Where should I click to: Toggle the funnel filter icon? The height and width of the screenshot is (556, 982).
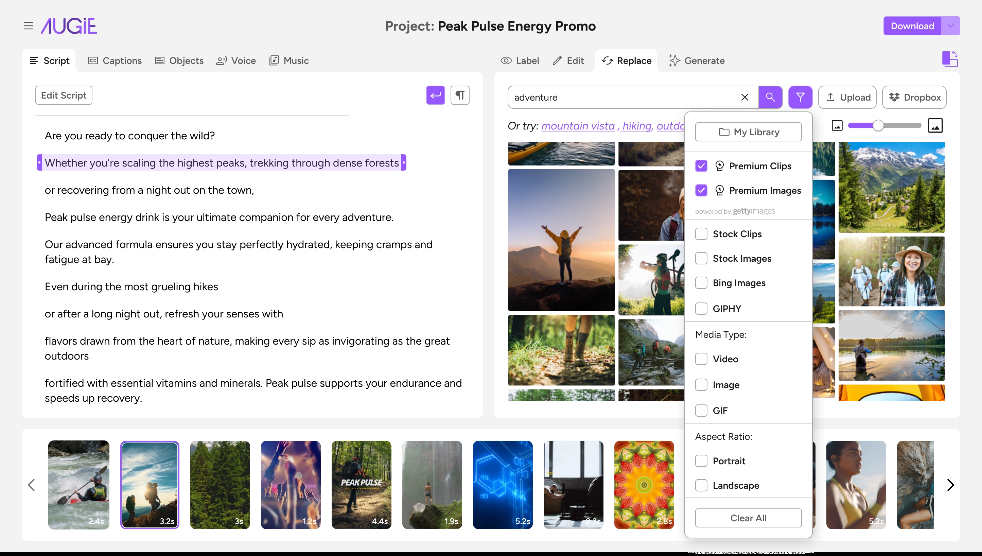(x=800, y=97)
